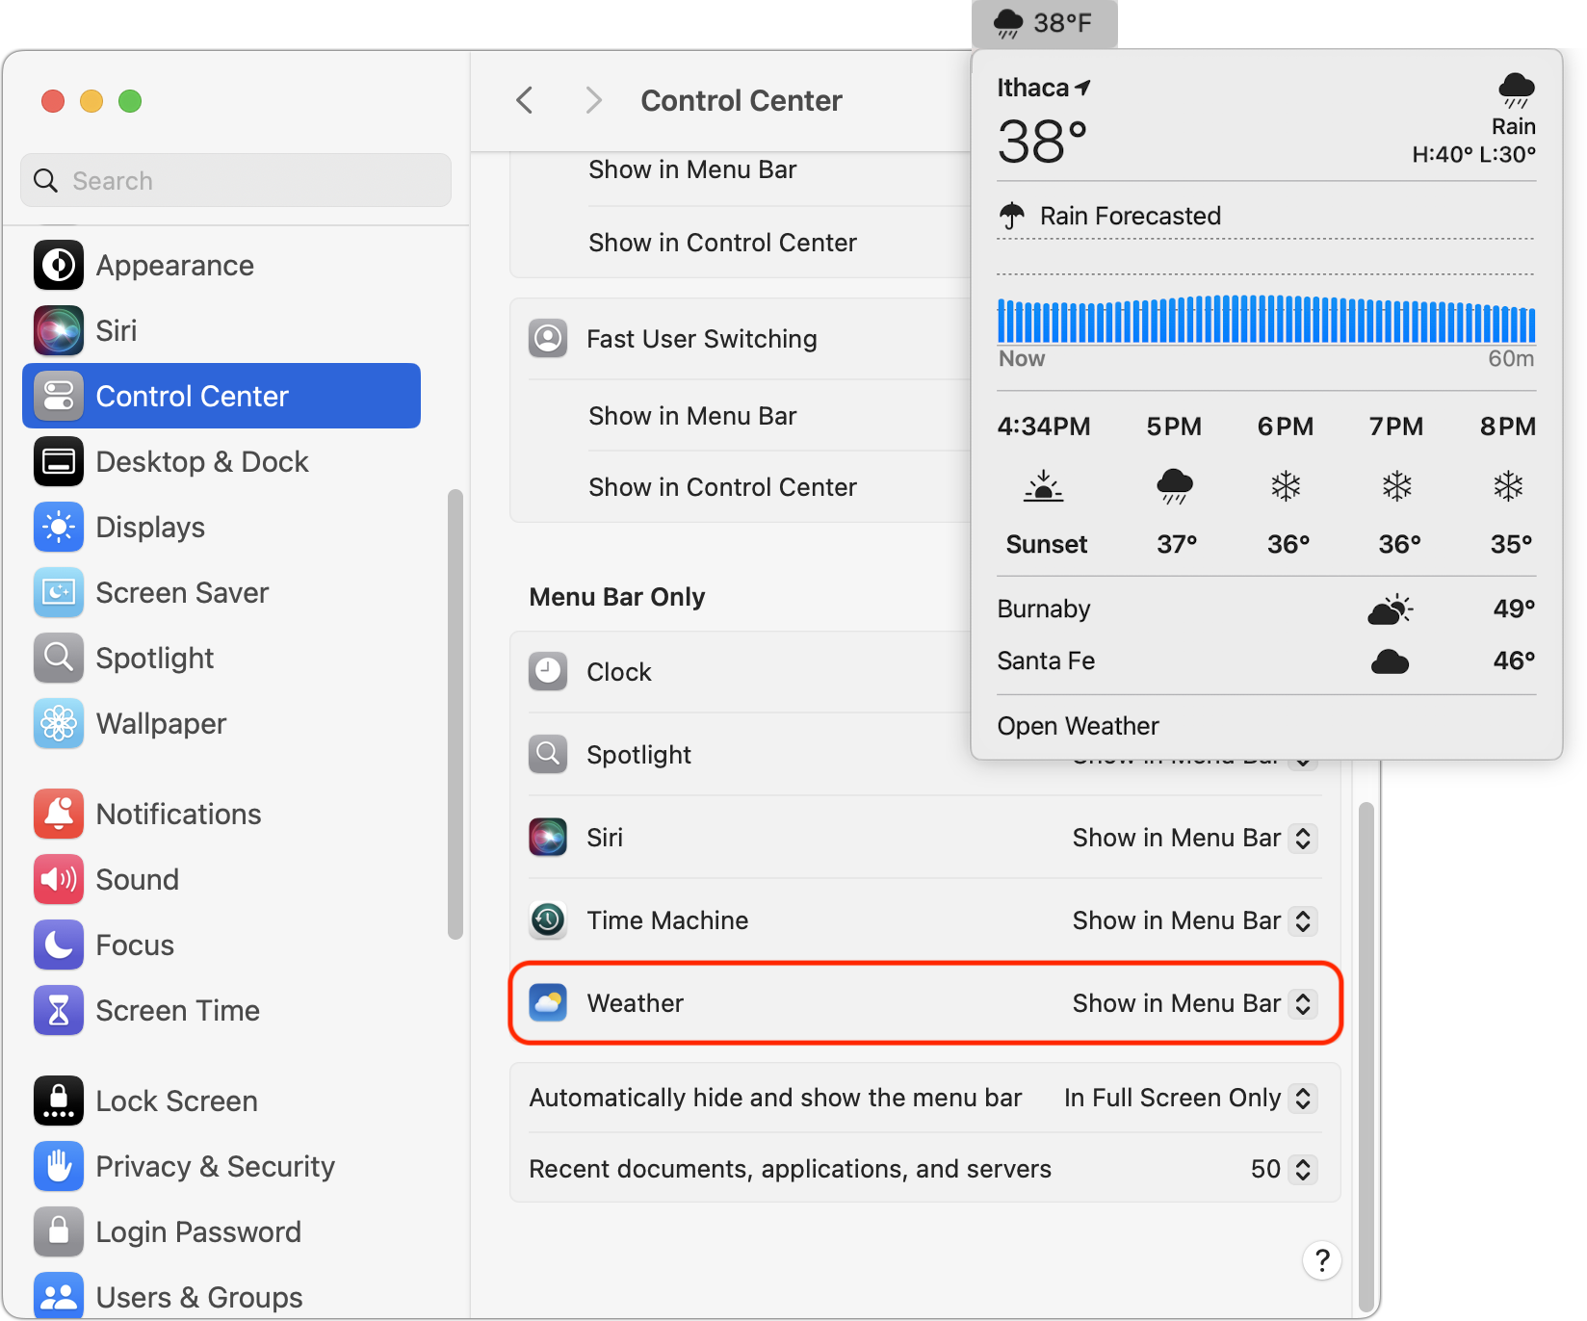Select the Login Password lock icon
Screen dimensions: 1587x1321
pyautogui.click(x=59, y=1231)
